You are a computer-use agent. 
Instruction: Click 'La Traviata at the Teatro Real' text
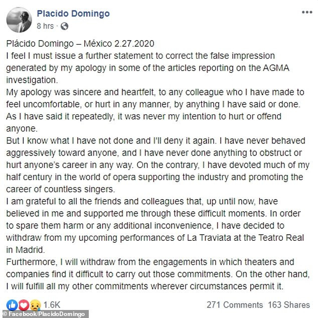click(245, 237)
